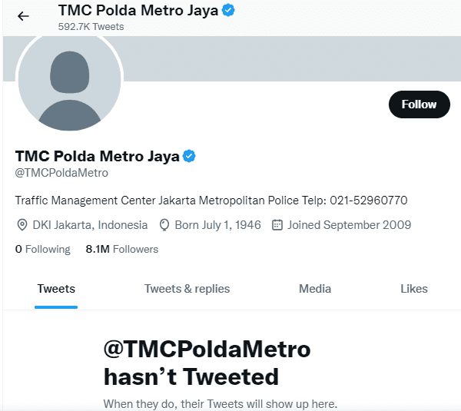The image size is (461, 411).
Task: Click the @TMCPoldaMetro handle text
Action: pyautogui.click(x=61, y=173)
